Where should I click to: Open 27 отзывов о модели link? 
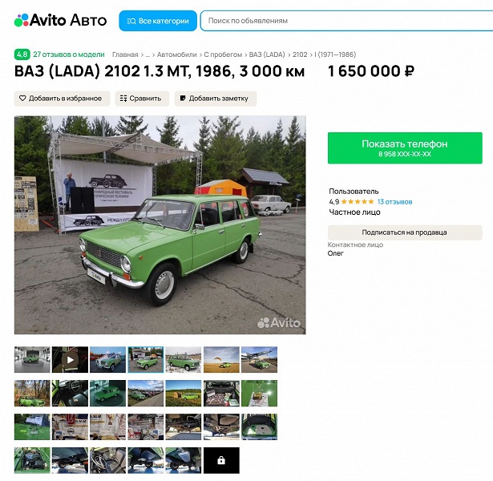point(69,55)
